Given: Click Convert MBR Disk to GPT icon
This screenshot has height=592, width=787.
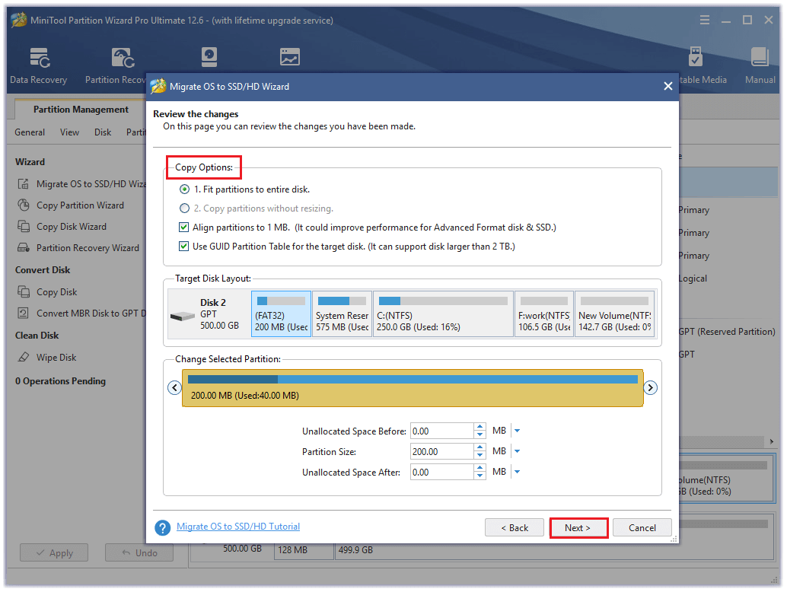Looking at the screenshot, I should coord(23,313).
